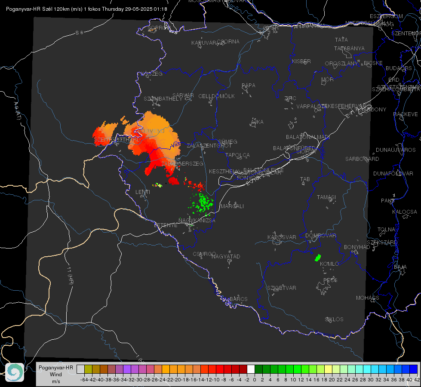Select the KAPOSVÁR city label
421x387 pixels.
tap(282, 237)
